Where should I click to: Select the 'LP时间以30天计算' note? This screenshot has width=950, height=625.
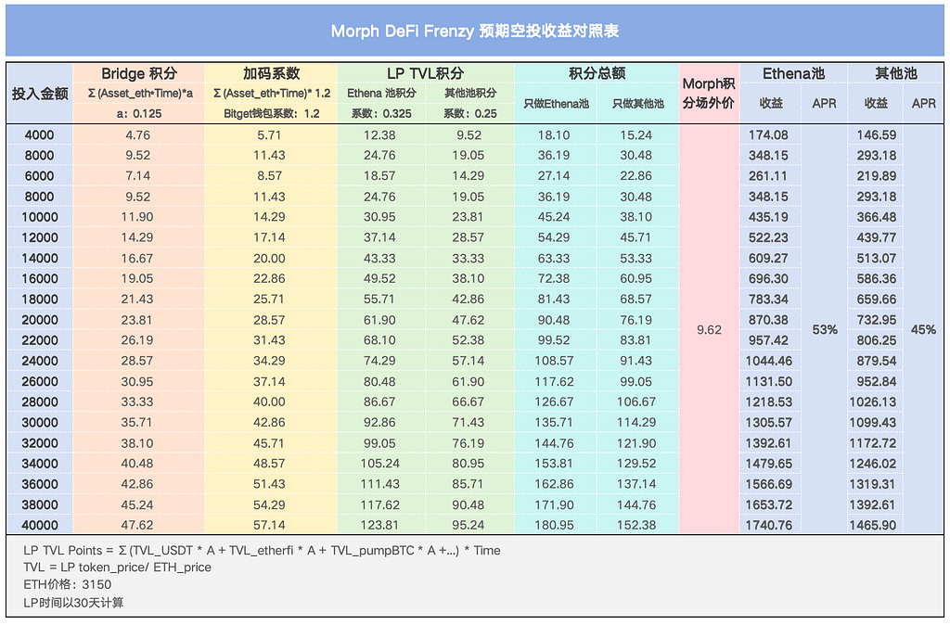pyautogui.click(x=73, y=603)
